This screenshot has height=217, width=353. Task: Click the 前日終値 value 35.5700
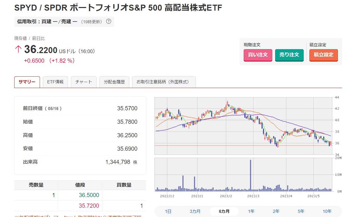[x=127, y=108]
